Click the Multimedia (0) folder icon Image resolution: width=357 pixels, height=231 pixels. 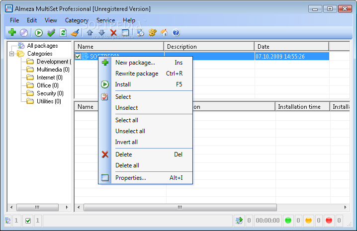(x=30, y=70)
